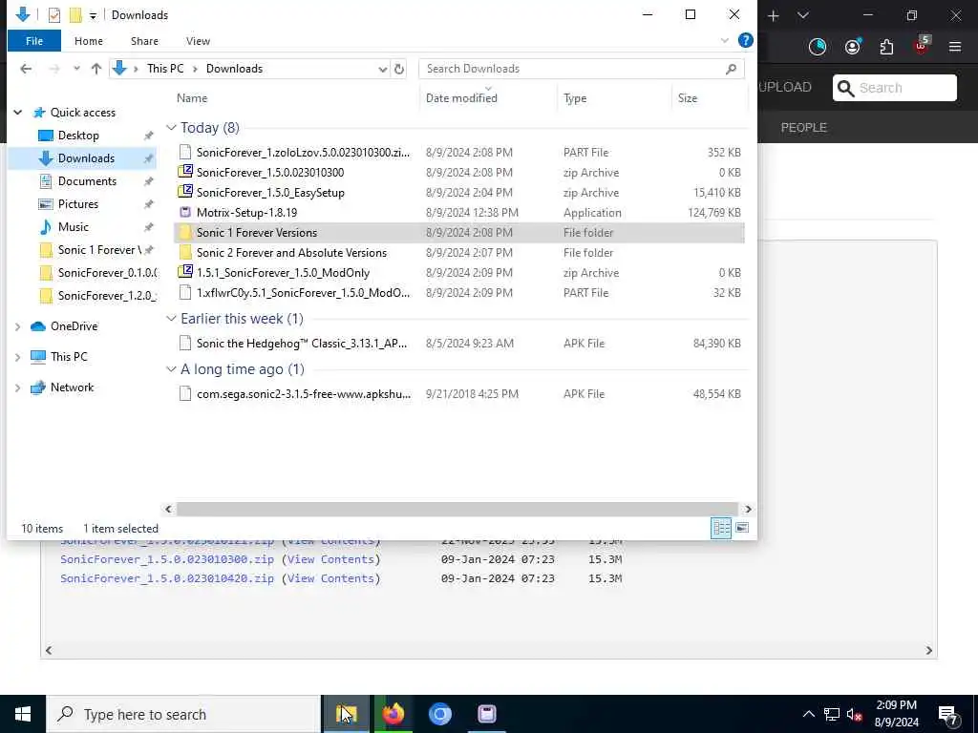The width and height of the screenshot is (978, 733).
Task: Collapse Quick access in navigation pane
Action: pos(18,113)
